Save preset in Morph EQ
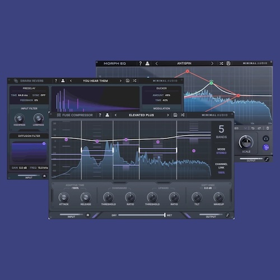 pyautogui.click(x=228, y=63)
